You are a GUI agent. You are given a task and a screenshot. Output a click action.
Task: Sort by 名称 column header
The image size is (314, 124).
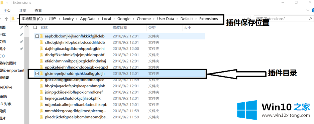(x=44, y=28)
